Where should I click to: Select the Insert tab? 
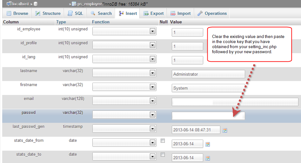point(127,13)
